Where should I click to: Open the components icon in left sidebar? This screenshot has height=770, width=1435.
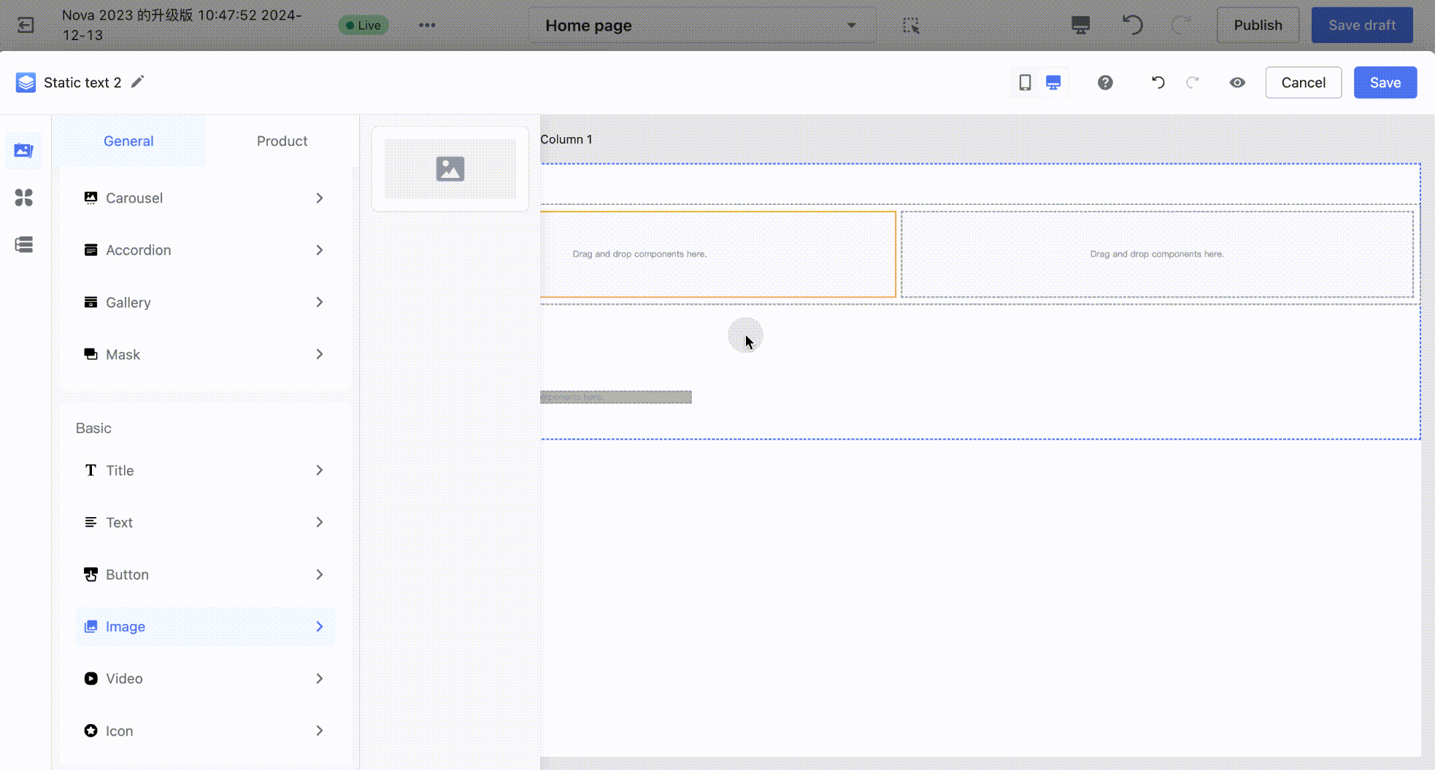point(24,150)
